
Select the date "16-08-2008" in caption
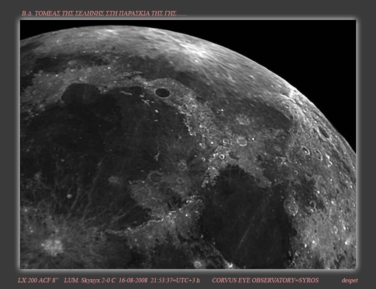[x=133, y=280]
